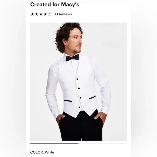Click the black trousers in the photo

(x=81, y=126)
